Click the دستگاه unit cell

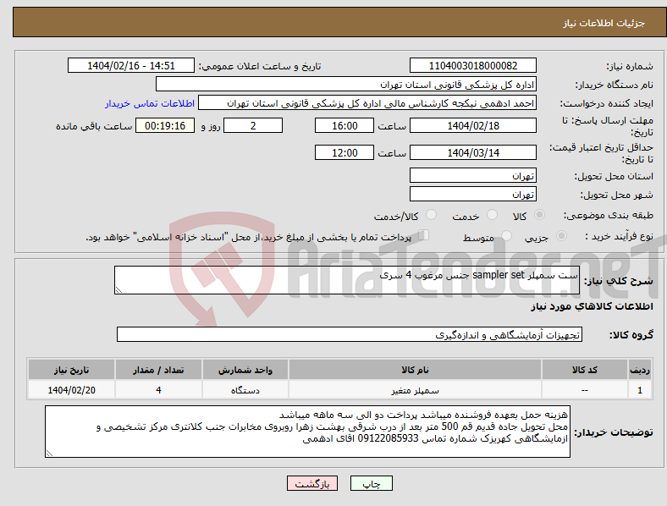[x=245, y=389]
